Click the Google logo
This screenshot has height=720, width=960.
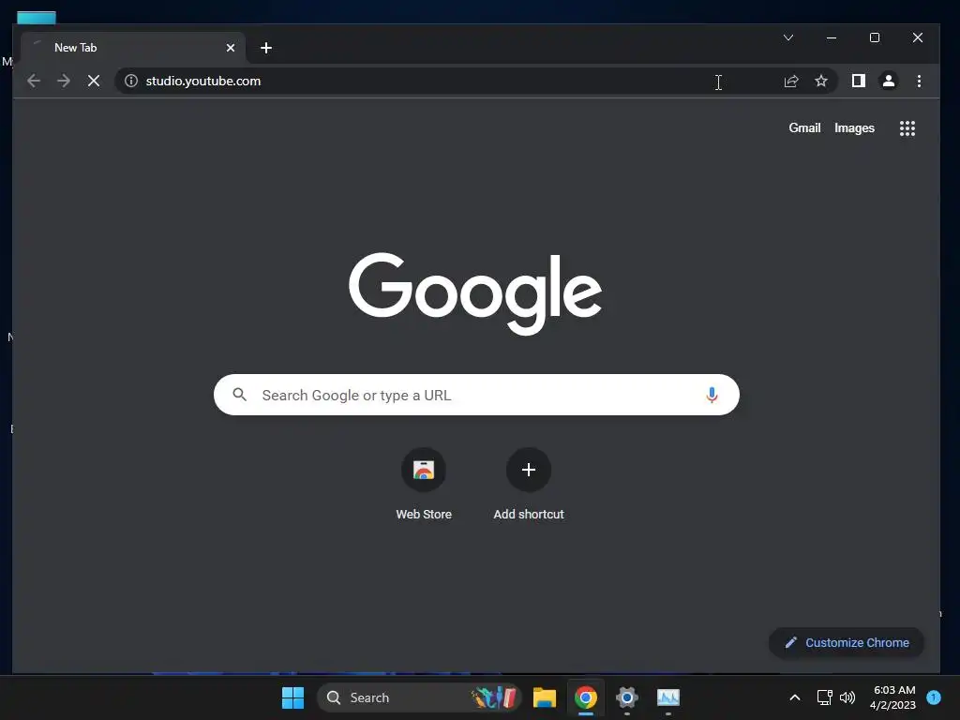(475, 293)
